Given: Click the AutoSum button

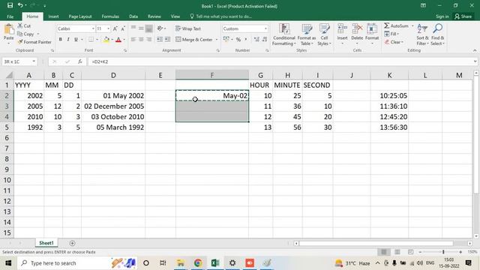Looking at the screenshot, I should tap(397, 25).
